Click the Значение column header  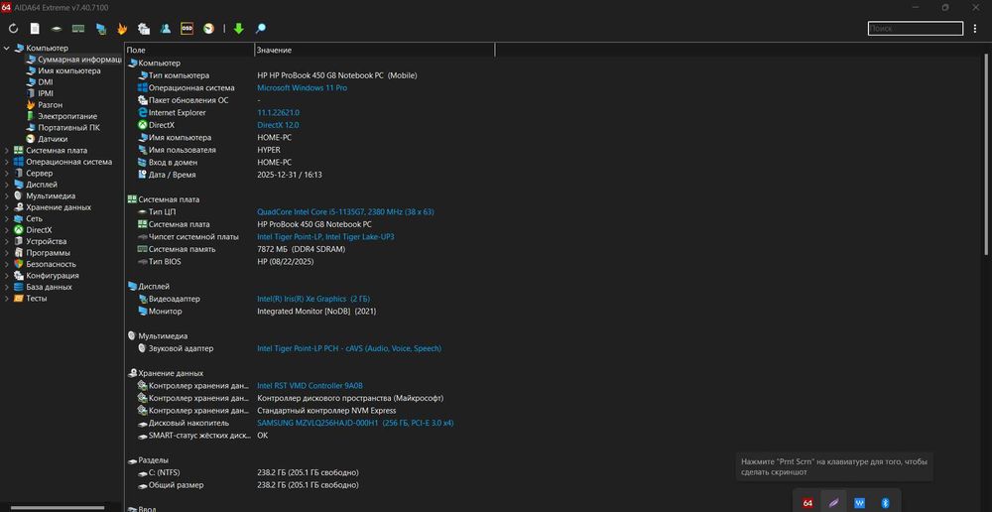tap(274, 50)
